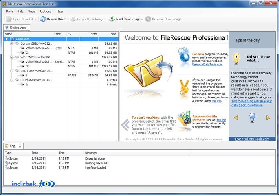The height and width of the screenshot is (195, 279).
Task: Click the globe icon beside program news
Action: point(184,55)
